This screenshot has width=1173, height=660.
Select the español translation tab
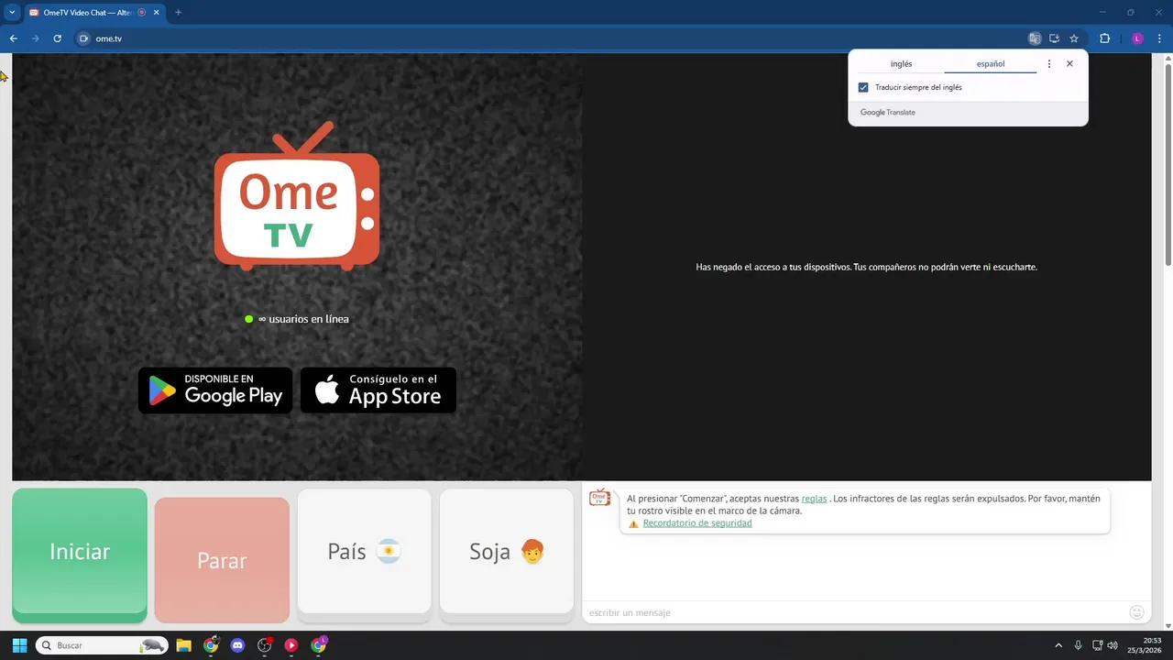coord(991,64)
